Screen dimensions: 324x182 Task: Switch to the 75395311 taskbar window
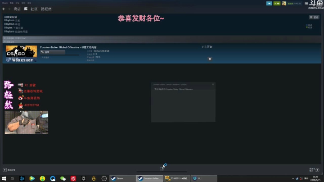click(x=177, y=178)
